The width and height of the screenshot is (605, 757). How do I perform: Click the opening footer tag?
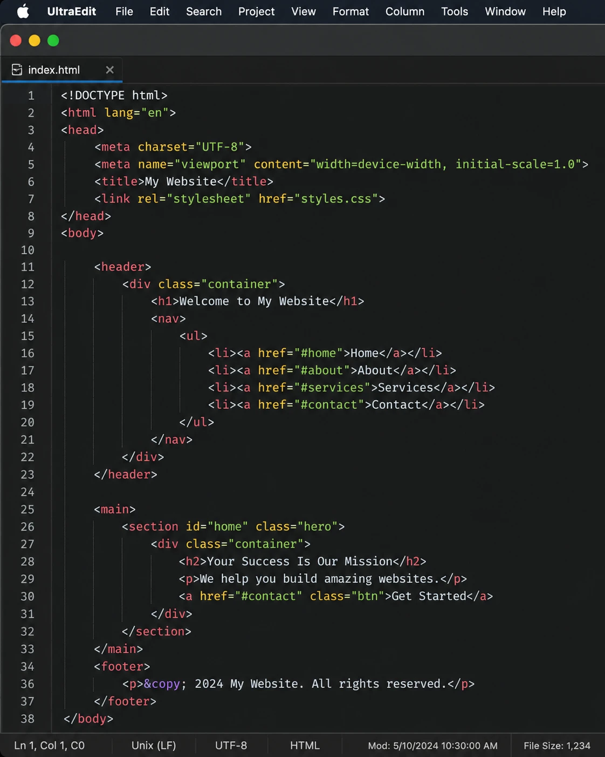[122, 667]
